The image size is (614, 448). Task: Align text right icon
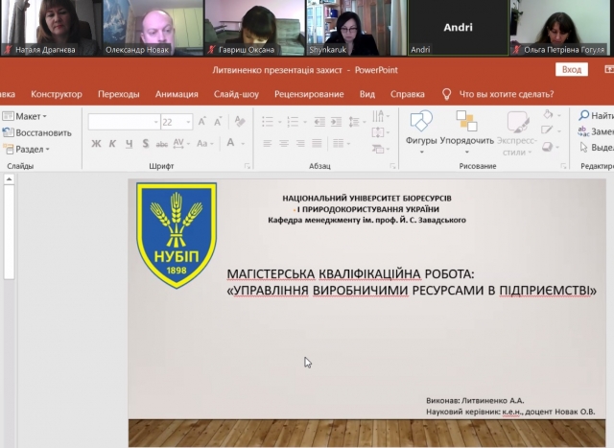pyautogui.click(x=300, y=144)
